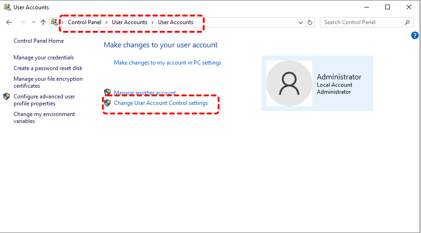This screenshot has width=421, height=233.
Task: Click the Up one level arrow
Action: [x=43, y=22]
